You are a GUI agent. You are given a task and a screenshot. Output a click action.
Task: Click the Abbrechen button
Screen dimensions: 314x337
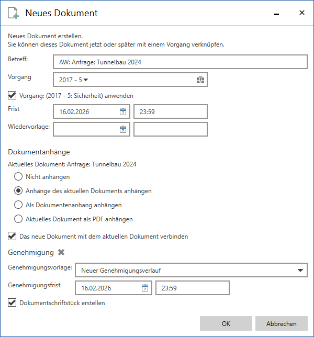[282, 323]
